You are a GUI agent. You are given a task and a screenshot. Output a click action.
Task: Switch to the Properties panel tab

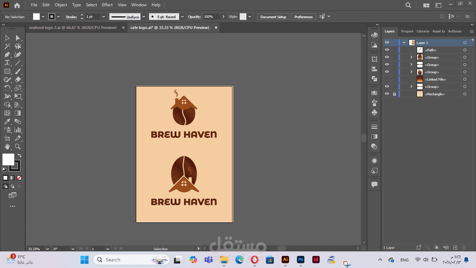[x=407, y=31]
